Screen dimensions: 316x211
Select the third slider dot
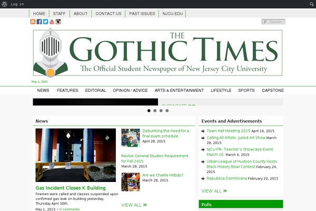pos(161,111)
